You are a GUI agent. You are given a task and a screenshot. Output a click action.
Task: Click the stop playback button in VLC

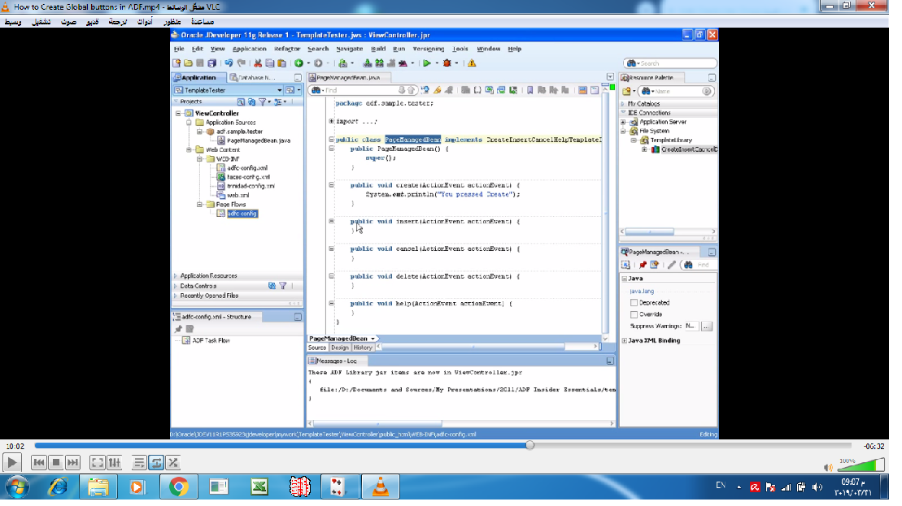(x=55, y=462)
